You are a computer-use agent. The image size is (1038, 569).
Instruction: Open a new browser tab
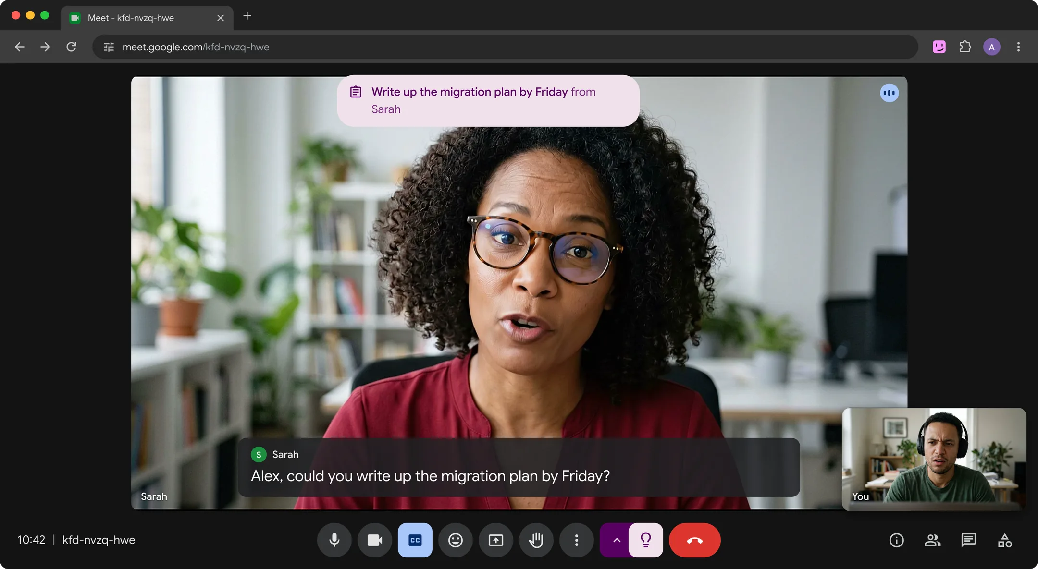coord(247,16)
